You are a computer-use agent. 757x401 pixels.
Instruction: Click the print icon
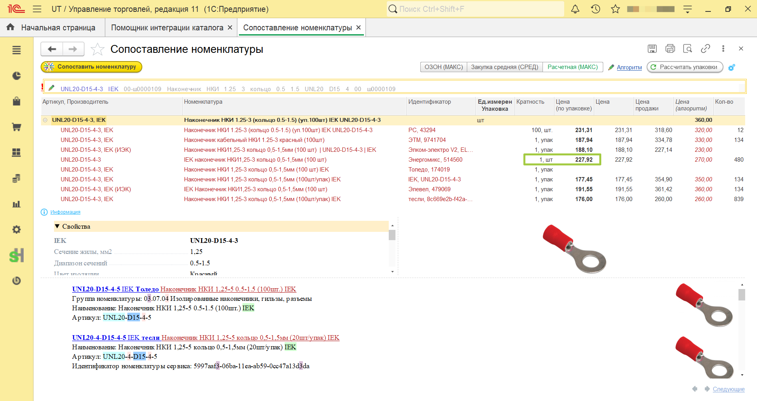pos(670,48)
